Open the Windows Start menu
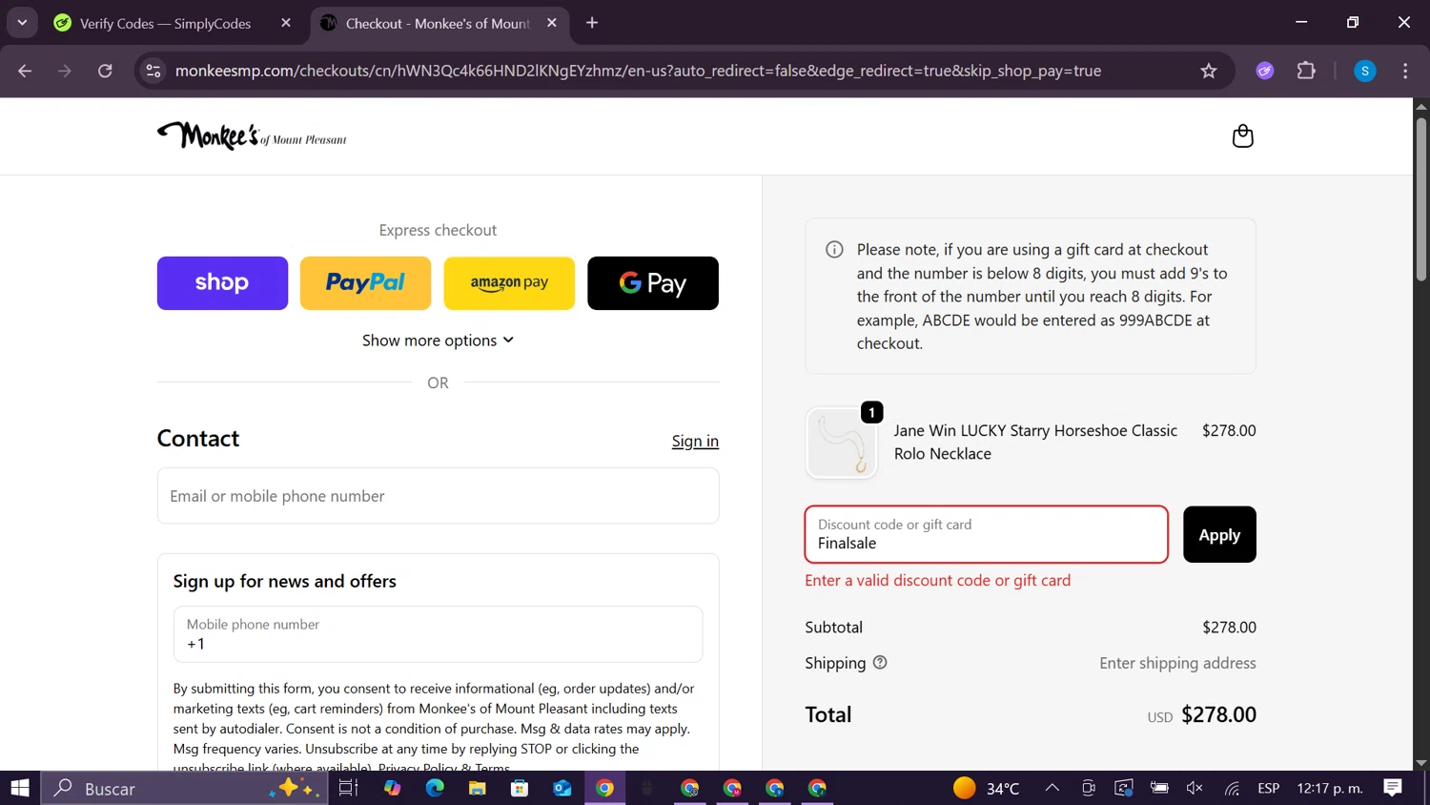 (20, 788)
